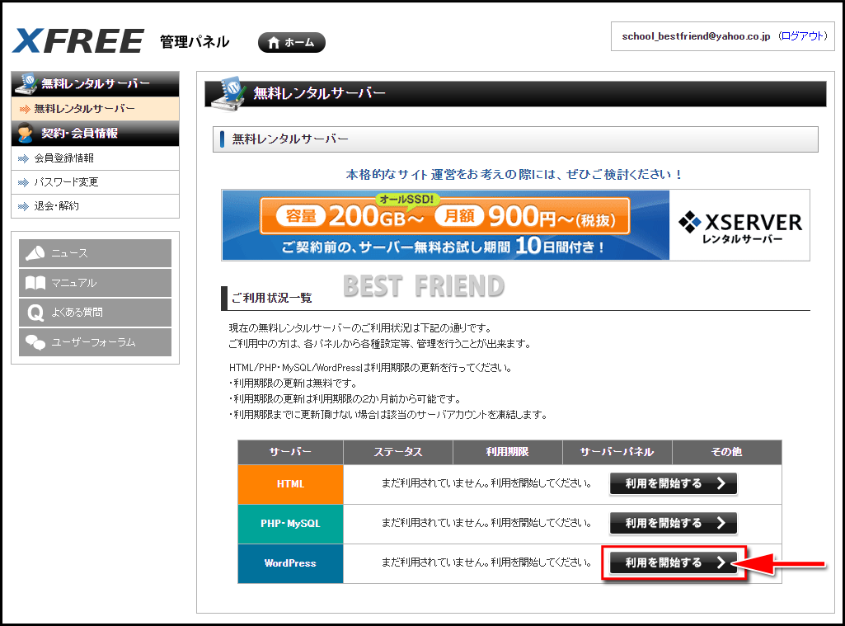Start using the HTML server

[x=673, y=483]
